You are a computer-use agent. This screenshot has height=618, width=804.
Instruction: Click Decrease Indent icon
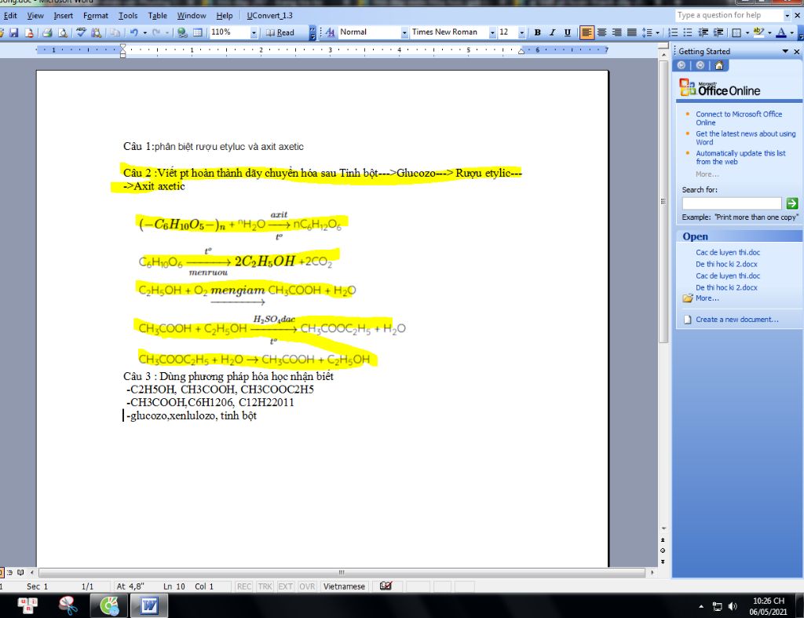point(703,32)
